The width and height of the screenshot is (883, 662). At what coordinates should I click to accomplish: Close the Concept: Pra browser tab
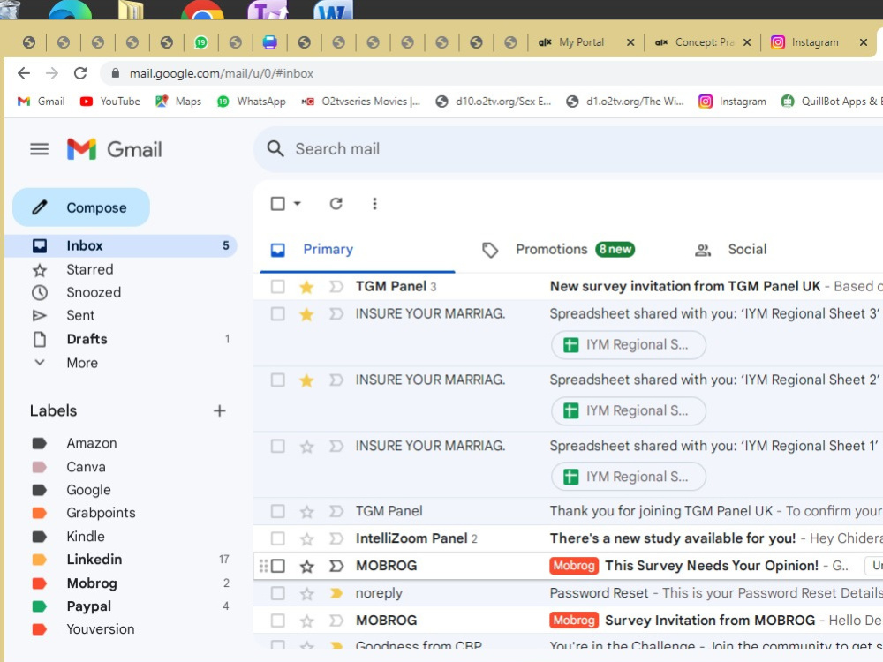click(747, 42)
